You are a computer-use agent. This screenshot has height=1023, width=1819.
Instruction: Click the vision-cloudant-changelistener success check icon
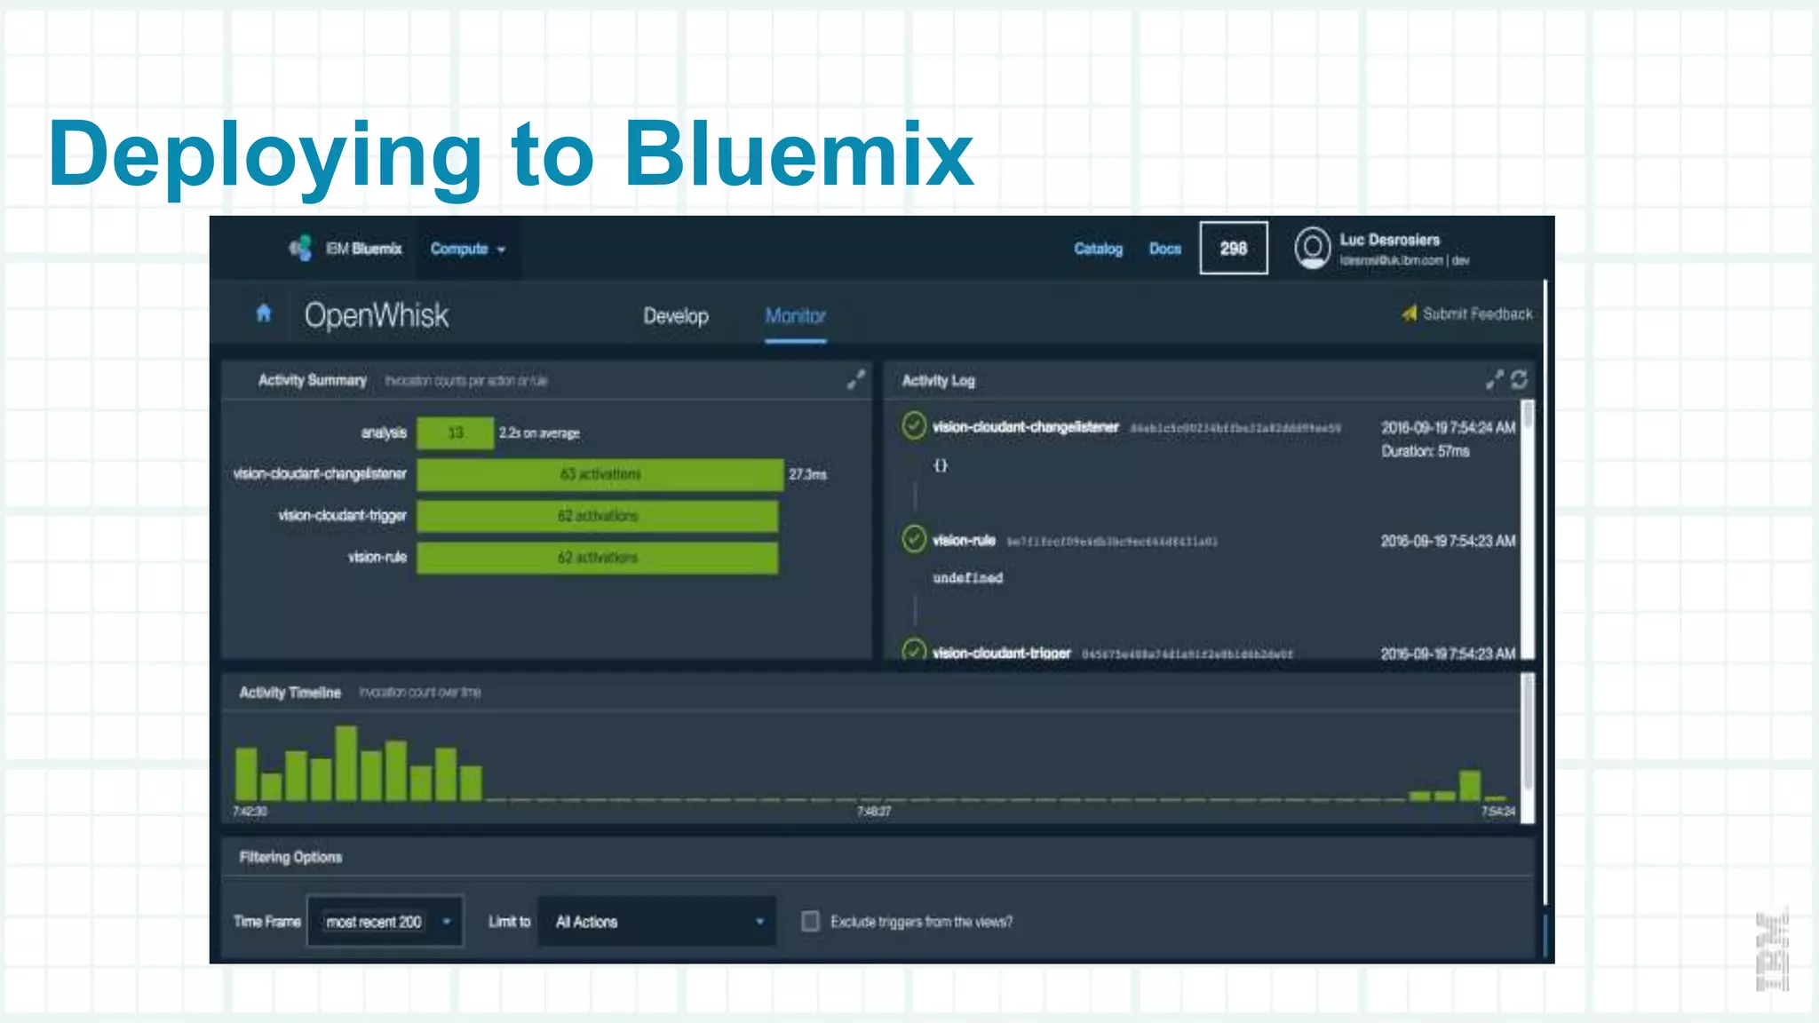913,426
